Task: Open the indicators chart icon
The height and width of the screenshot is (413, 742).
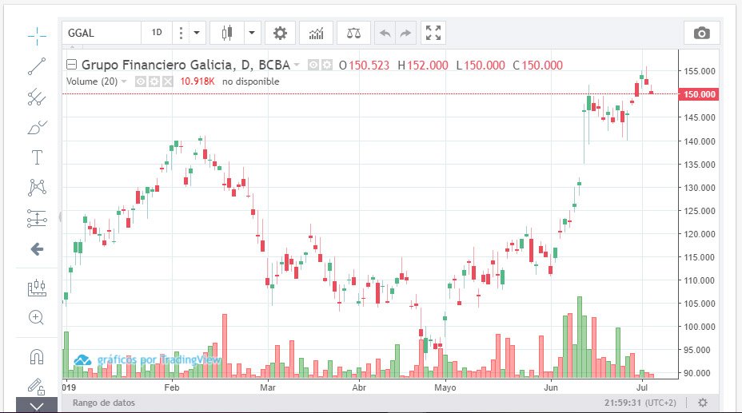Action: 316,33
